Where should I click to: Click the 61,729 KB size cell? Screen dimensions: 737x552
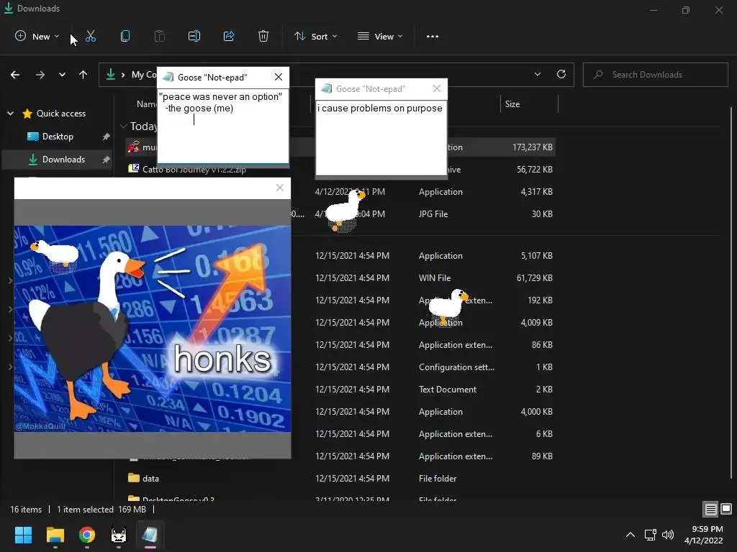click(535, 278)
